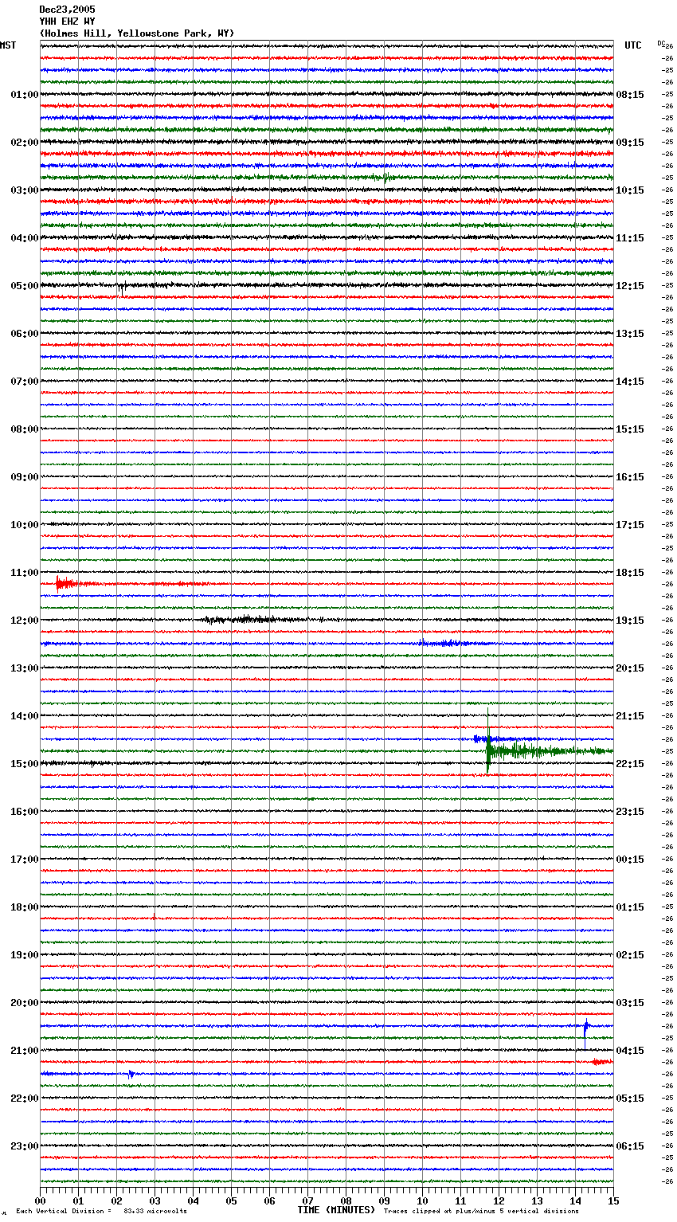Click the MST label "09:00"
The image size is (677, 1222).
[25, 477]
